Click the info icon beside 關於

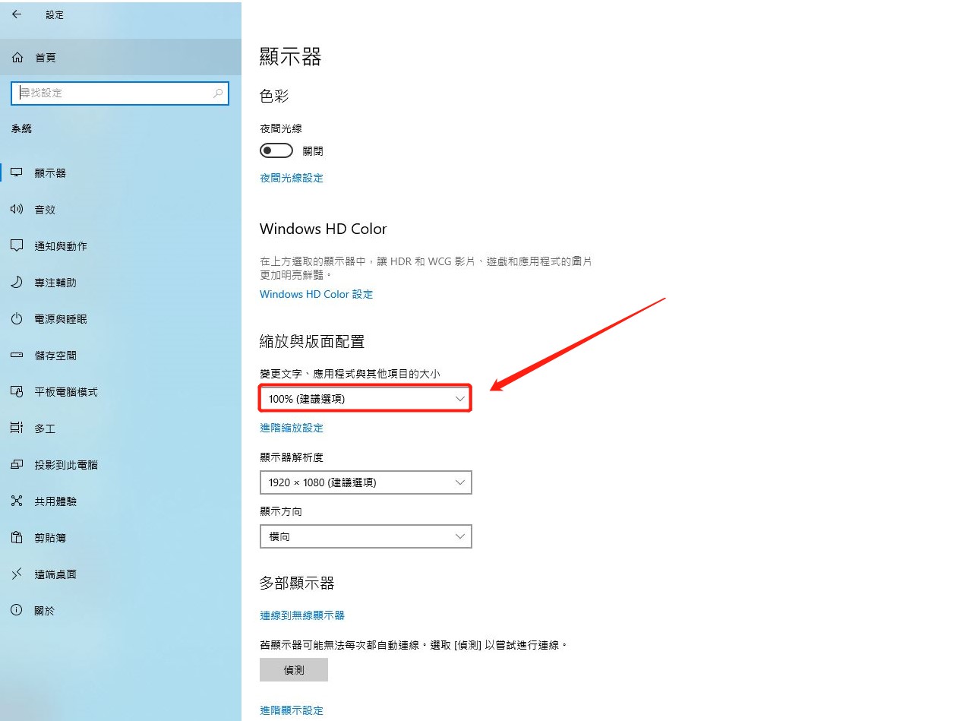tap(17, 611)
